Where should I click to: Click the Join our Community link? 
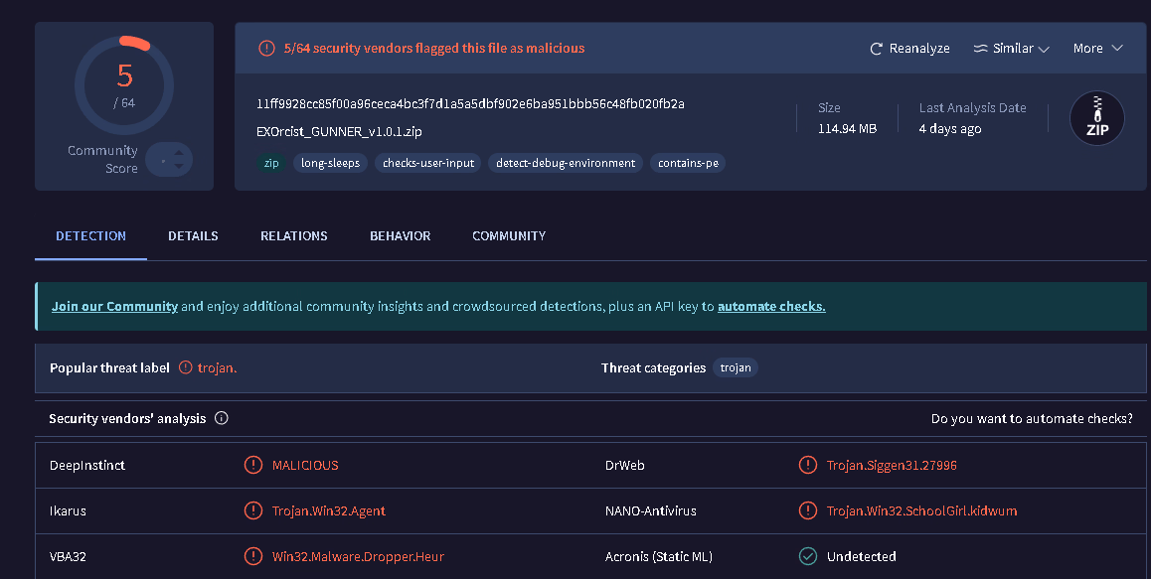[x=114, y=306]
